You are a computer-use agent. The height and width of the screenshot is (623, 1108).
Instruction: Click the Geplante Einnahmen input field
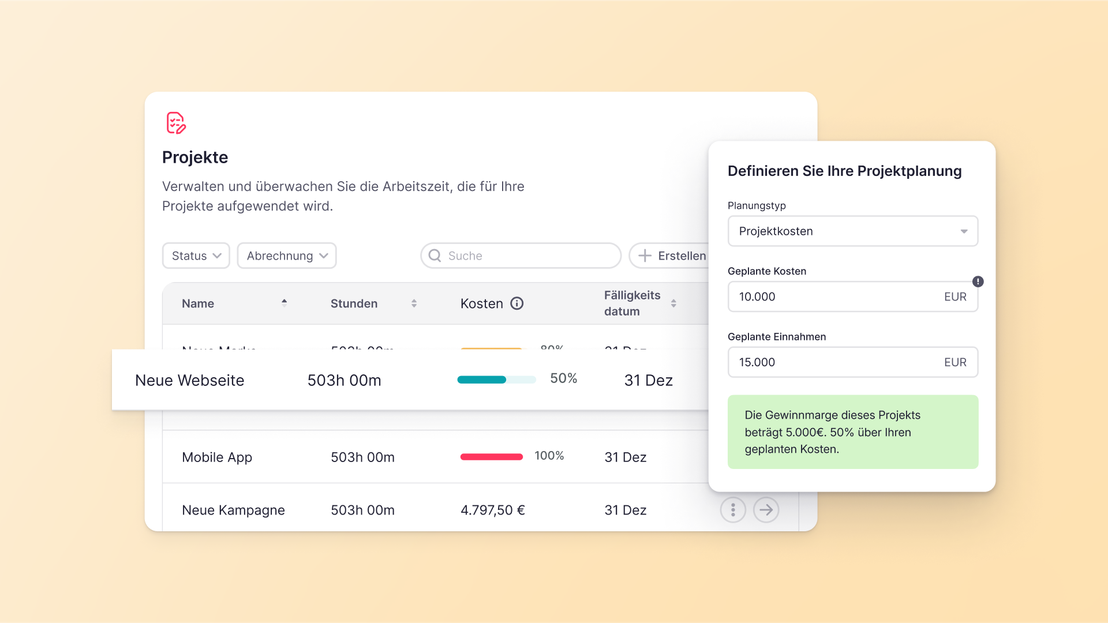click(x=837, y=362)
